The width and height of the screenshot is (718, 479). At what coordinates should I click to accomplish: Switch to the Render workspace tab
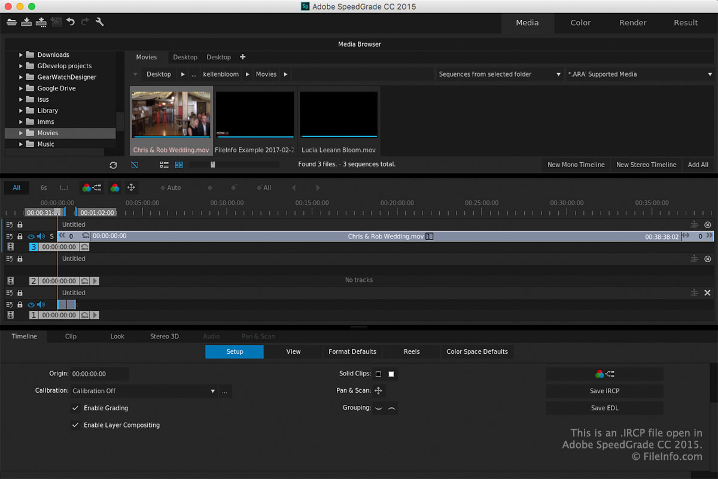[633, 23]
